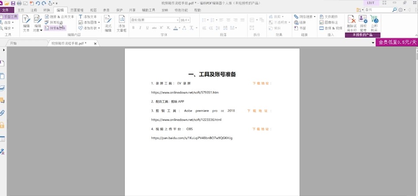
Task: Click 立即购买 buy now cart icon
Action: [x=374, y=23]
